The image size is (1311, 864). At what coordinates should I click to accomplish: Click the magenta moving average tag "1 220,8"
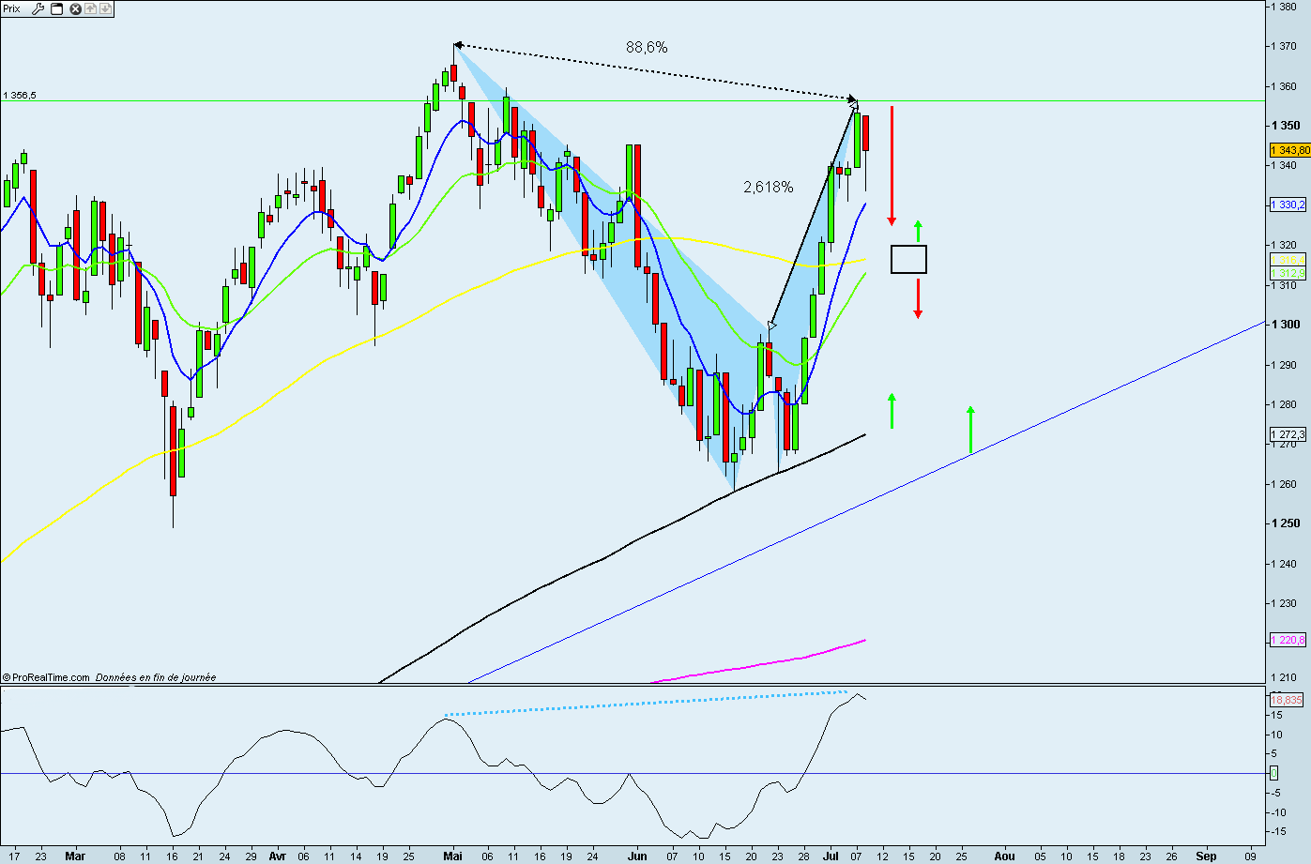click(1288, 640)
